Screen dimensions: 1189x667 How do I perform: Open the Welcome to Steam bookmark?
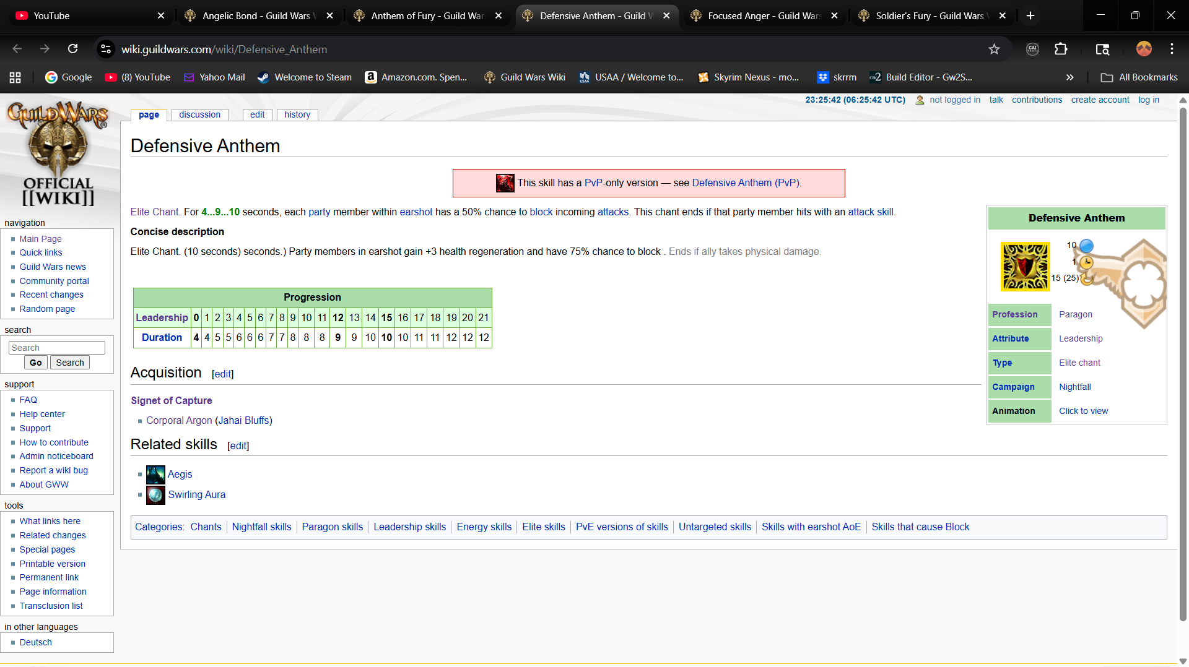click(x=305, y=77)
